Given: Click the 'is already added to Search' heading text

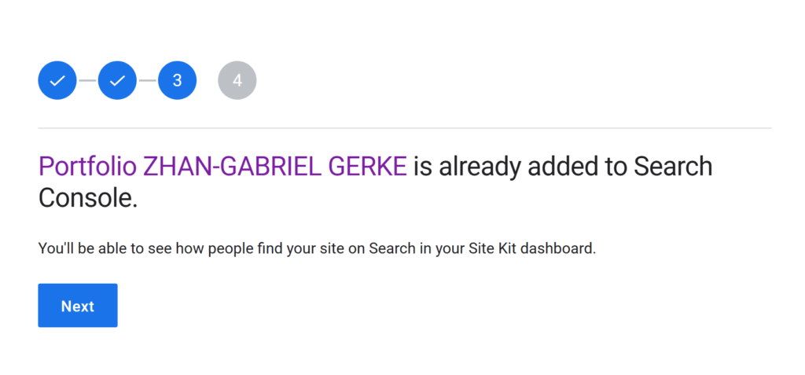Looking at the screenshot, I should pyautogui.click(x=563, y=167).
